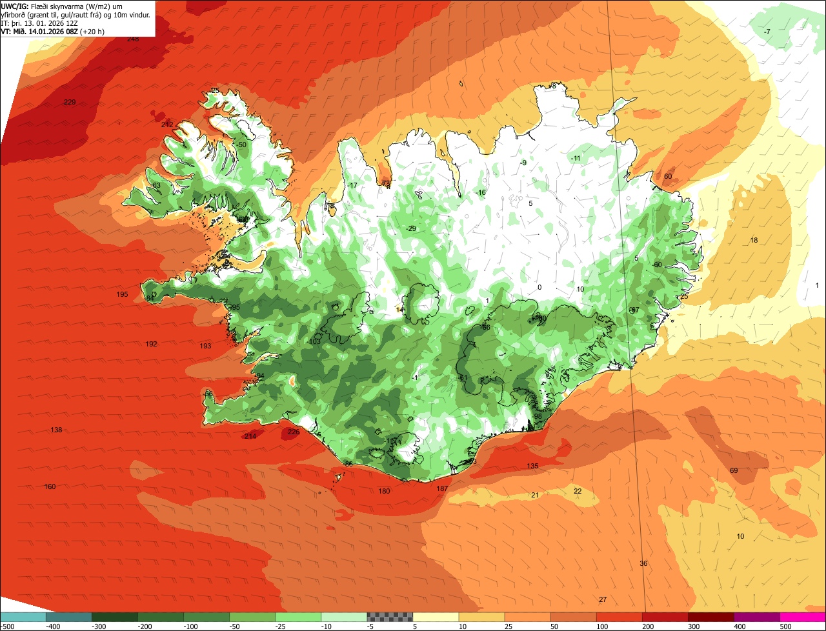Click the map value -11 in north Iceland

576,158
